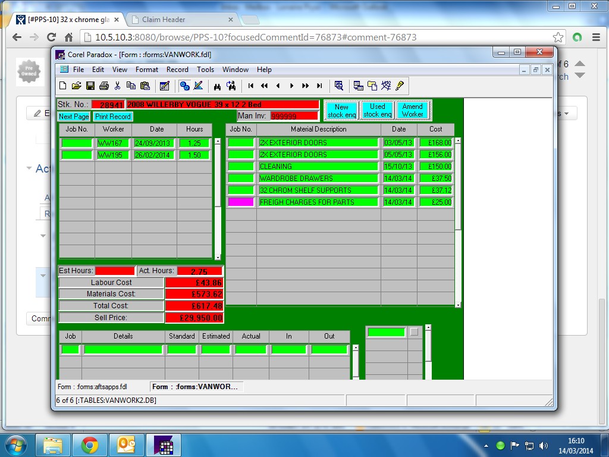Jump to the last record
Viewport: 609px width, 457px height.
click(x=319, y=86)
